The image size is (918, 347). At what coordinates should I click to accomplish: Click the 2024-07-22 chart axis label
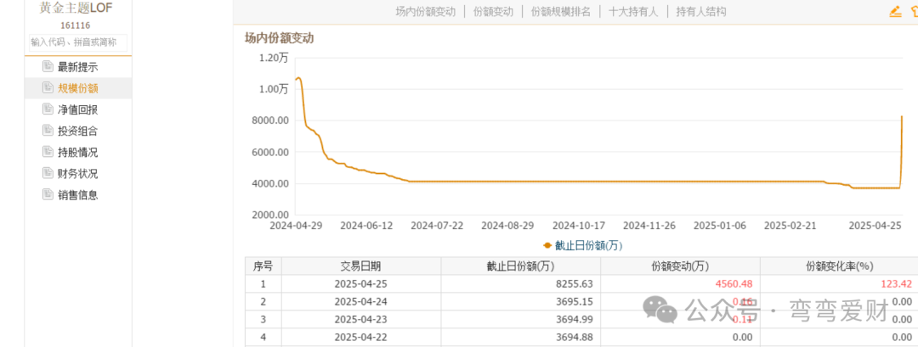click(x=438, y=226)
